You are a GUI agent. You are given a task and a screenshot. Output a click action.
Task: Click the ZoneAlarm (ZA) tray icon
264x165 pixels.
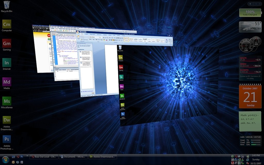242,156
